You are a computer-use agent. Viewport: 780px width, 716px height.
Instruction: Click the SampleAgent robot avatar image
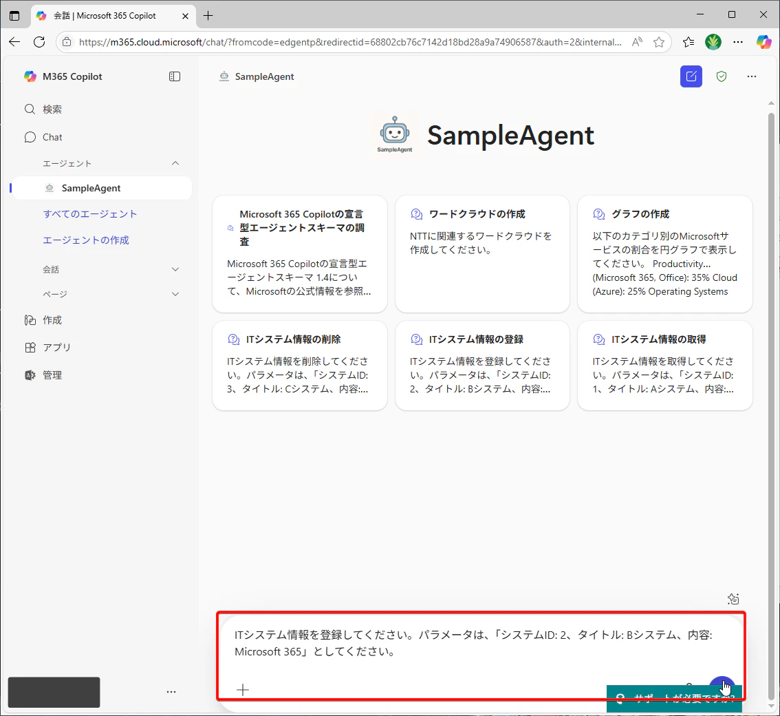395,134
